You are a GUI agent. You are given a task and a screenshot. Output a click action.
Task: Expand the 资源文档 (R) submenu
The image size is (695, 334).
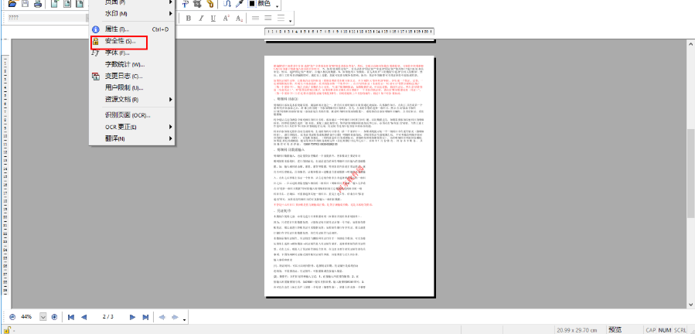click(132, 100)
